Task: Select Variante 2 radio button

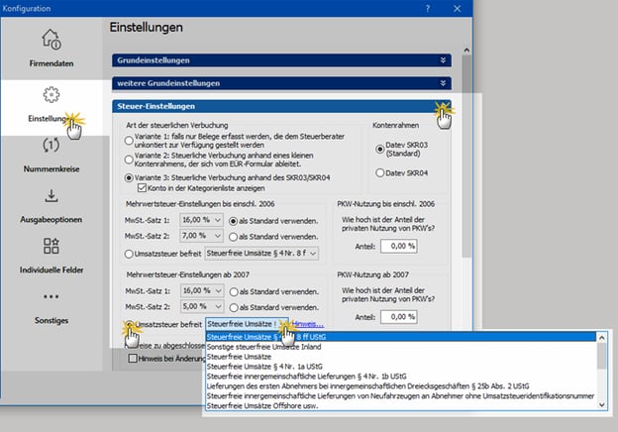Action: coord(130,161)
